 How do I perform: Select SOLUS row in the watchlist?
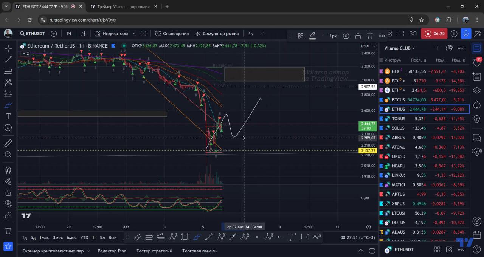424,128
